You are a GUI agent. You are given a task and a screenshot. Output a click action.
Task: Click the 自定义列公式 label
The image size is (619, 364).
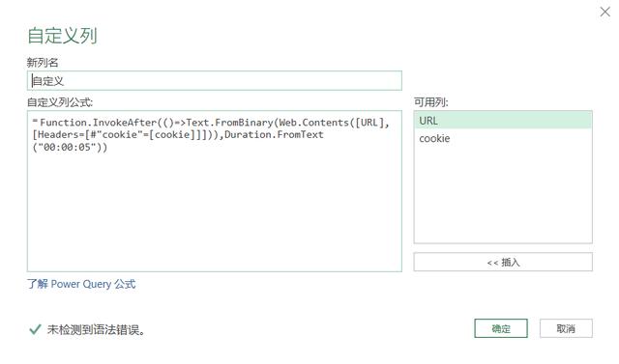(60, 102)
